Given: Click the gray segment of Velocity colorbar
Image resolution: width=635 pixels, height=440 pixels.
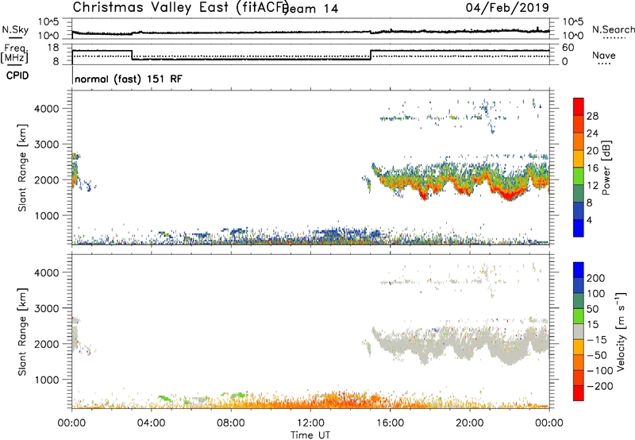Looking at the screenshot, I should tap(579, 331).
